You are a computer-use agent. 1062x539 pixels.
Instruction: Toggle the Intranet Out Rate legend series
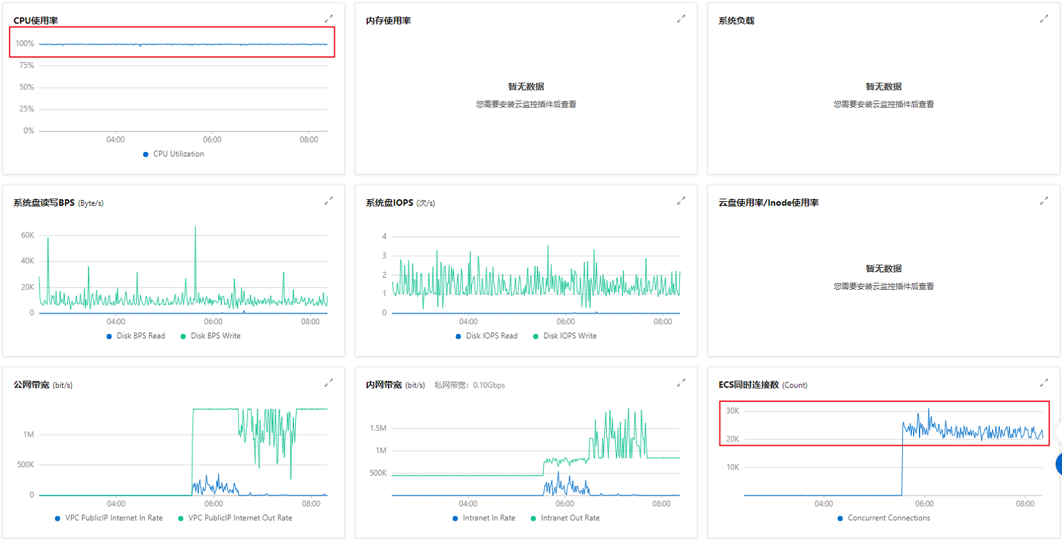tap(565, 518)
